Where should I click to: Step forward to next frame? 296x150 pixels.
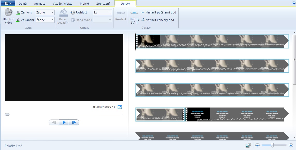[x=74, y=122]
